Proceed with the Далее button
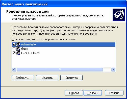Viewport: 127px width, 99px height. (x=93, y=93)
